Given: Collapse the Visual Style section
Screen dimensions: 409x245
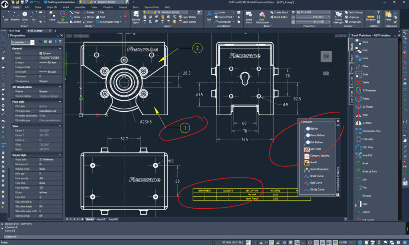Looking at the screenshot, I should (60, 155).
